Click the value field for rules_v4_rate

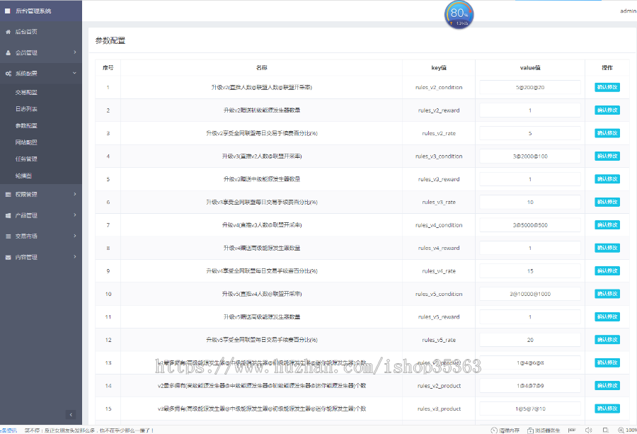click(529, 271)
